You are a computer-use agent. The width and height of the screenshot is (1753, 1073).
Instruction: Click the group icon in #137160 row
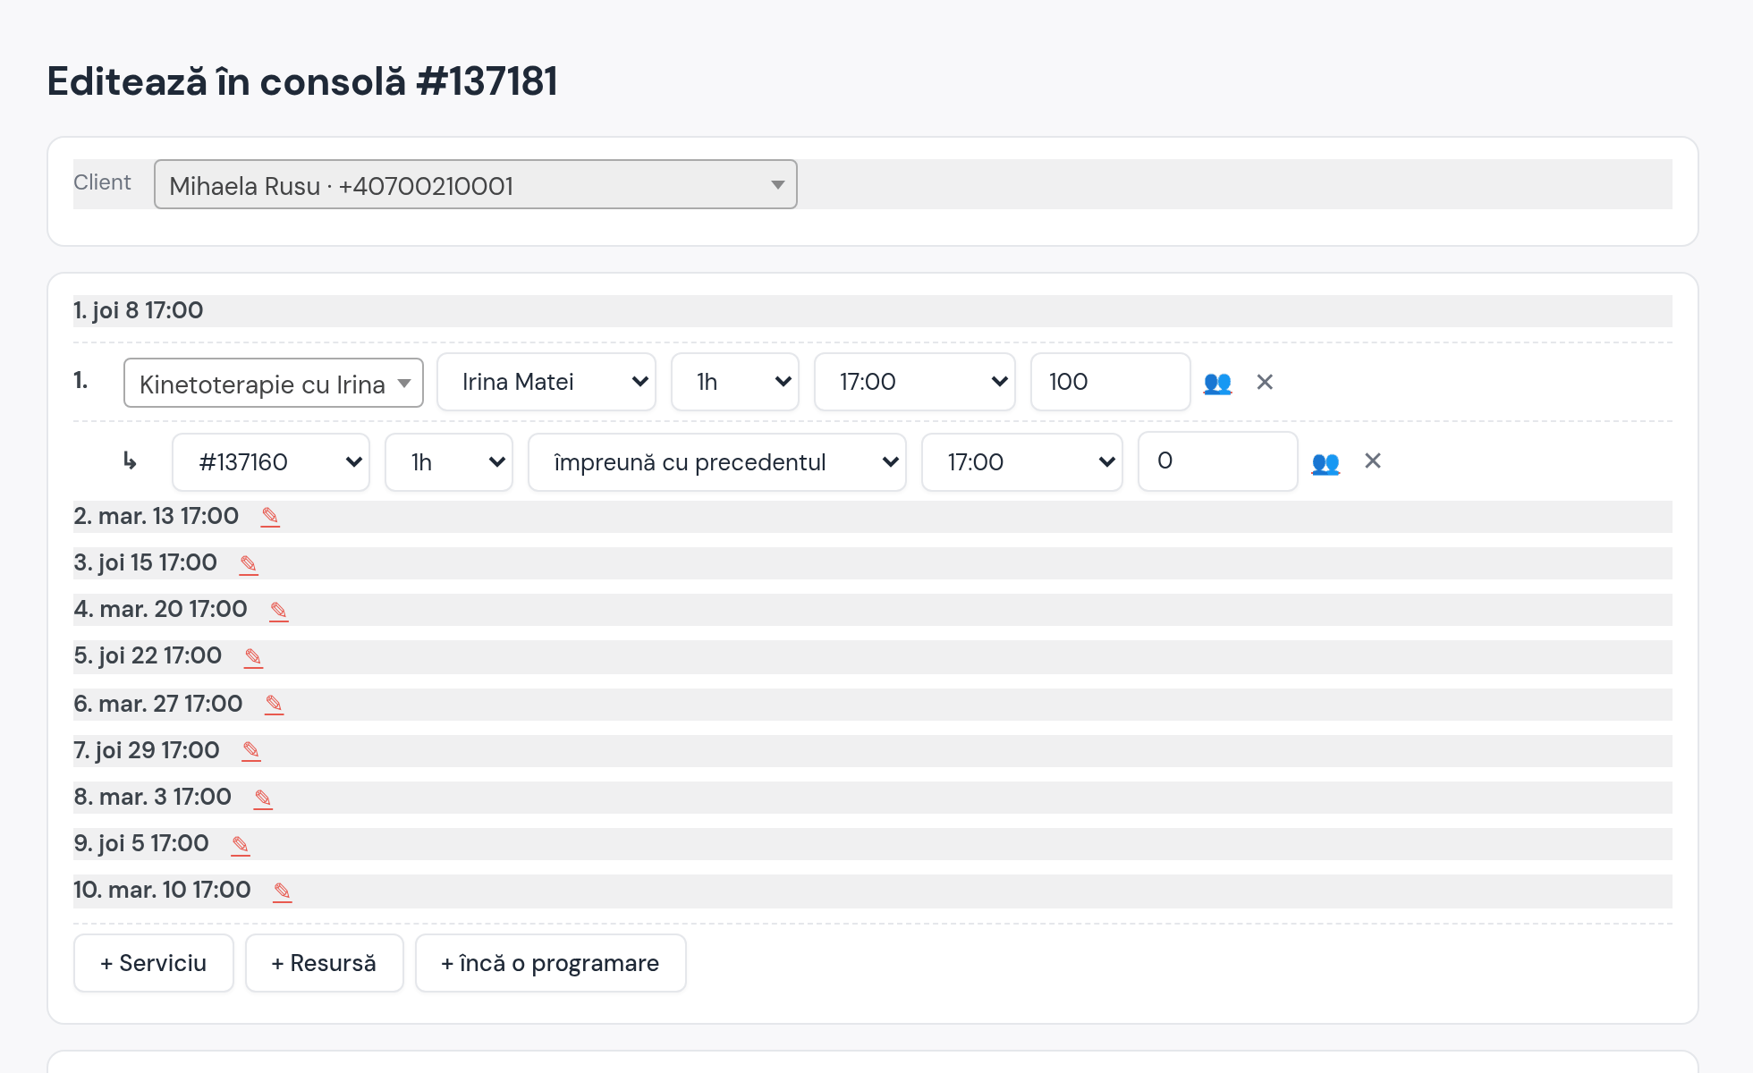[x=1325, y=462]
